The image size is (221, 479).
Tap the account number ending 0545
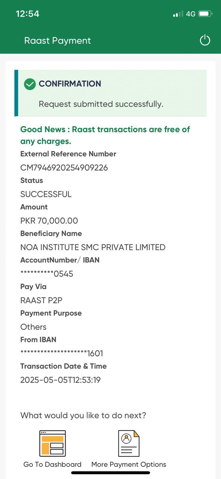click(47, 274)
